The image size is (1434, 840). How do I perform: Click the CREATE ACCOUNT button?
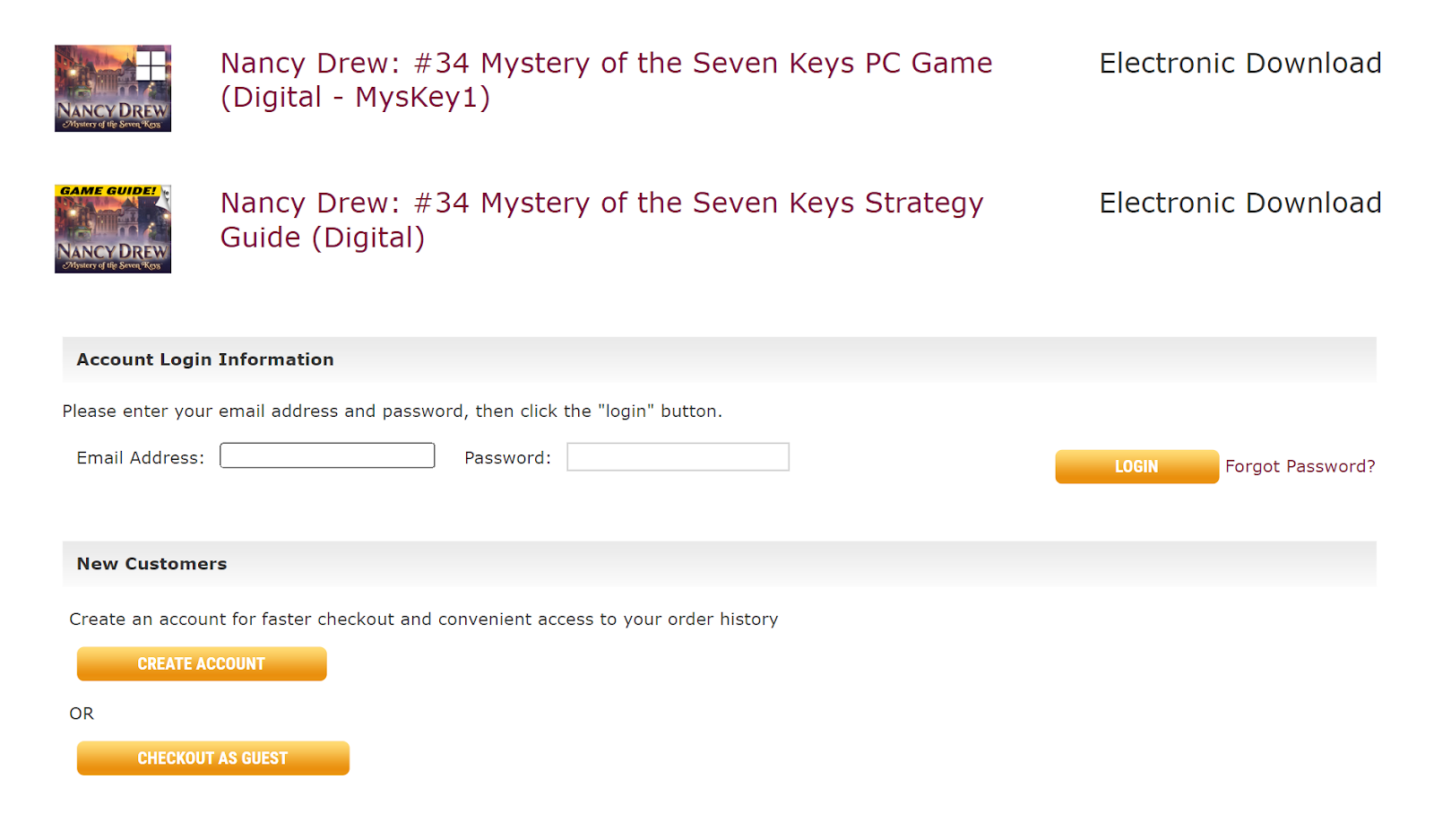coord(202,663)
